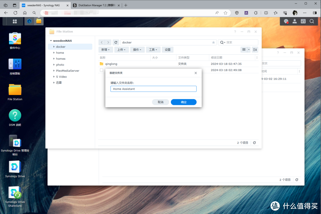The image size is (321, 214).
Task: Open the DSM main menu grid icon
Action: click(15, 21)
